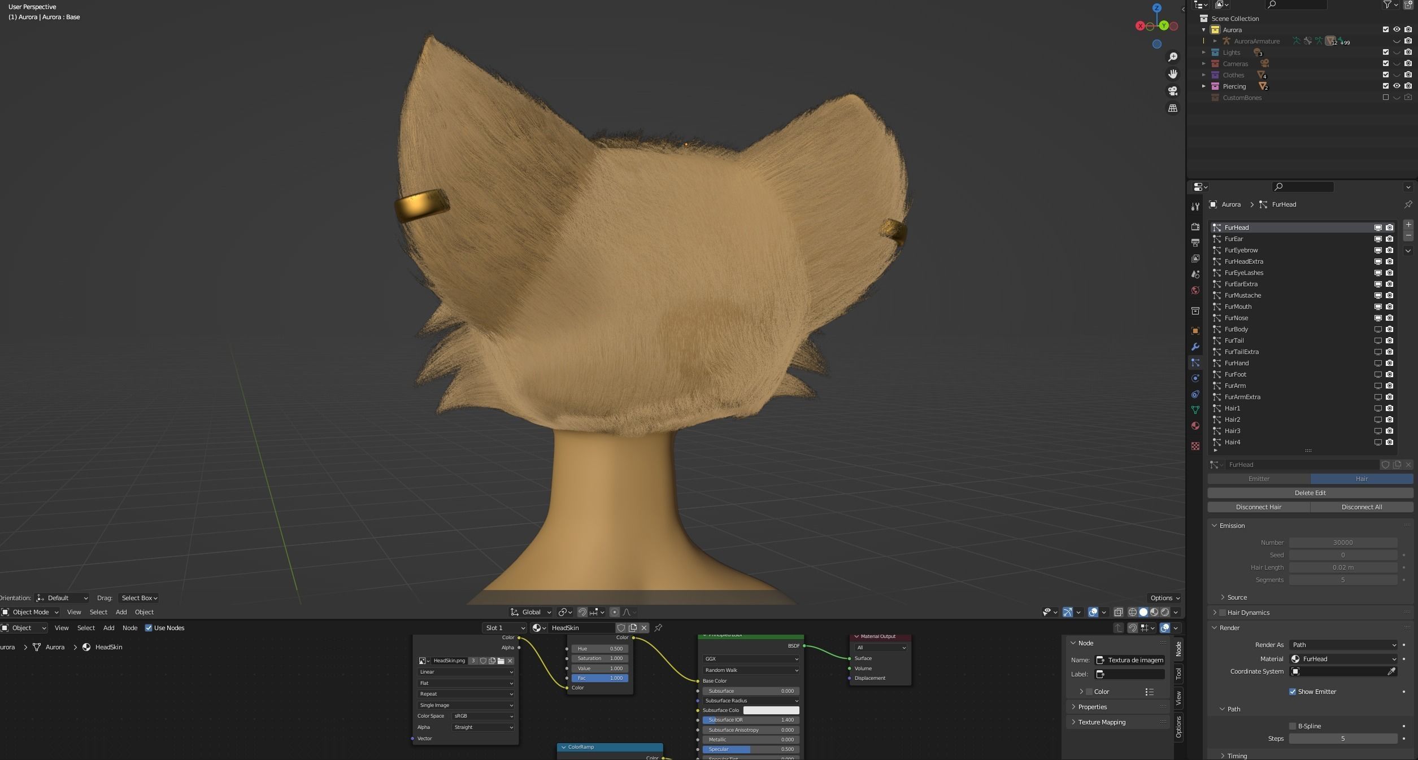The height and width of the screenshot is (760, 1418).
Task: Select Wireframe viewport shading mode
Action: (x=1133, y=612)
